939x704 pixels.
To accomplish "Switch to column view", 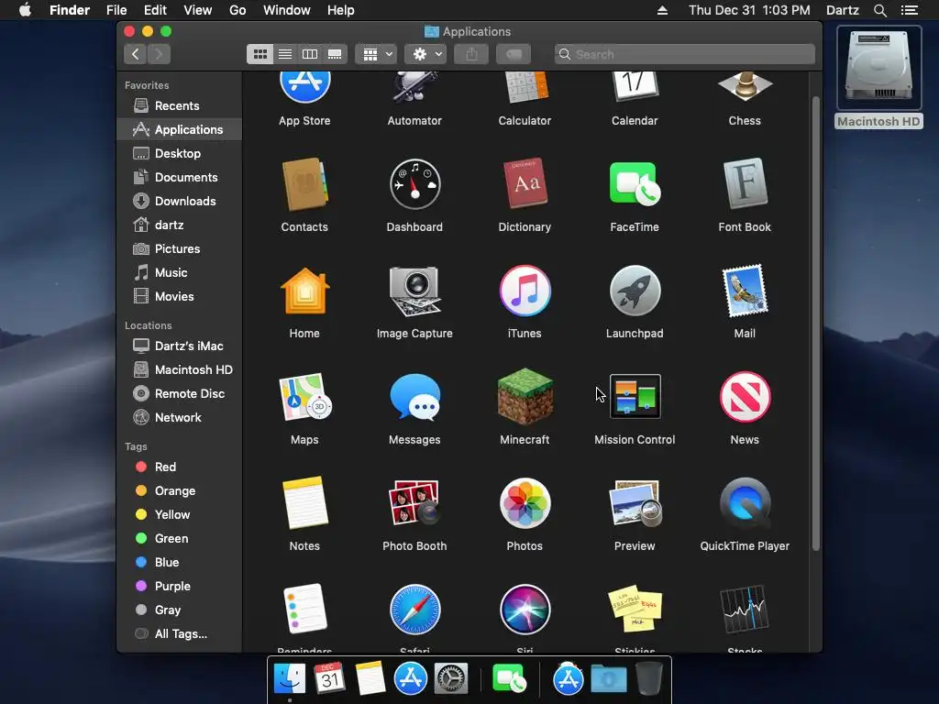I will 310,54.
